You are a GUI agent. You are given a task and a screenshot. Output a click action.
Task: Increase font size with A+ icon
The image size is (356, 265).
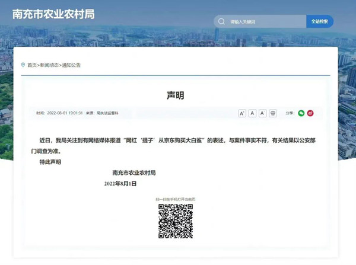[x=242, y=113]
